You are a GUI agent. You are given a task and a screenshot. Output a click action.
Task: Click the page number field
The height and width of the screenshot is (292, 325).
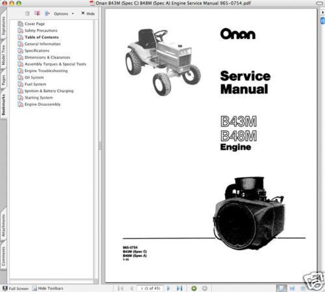click(x=150, y=288)
